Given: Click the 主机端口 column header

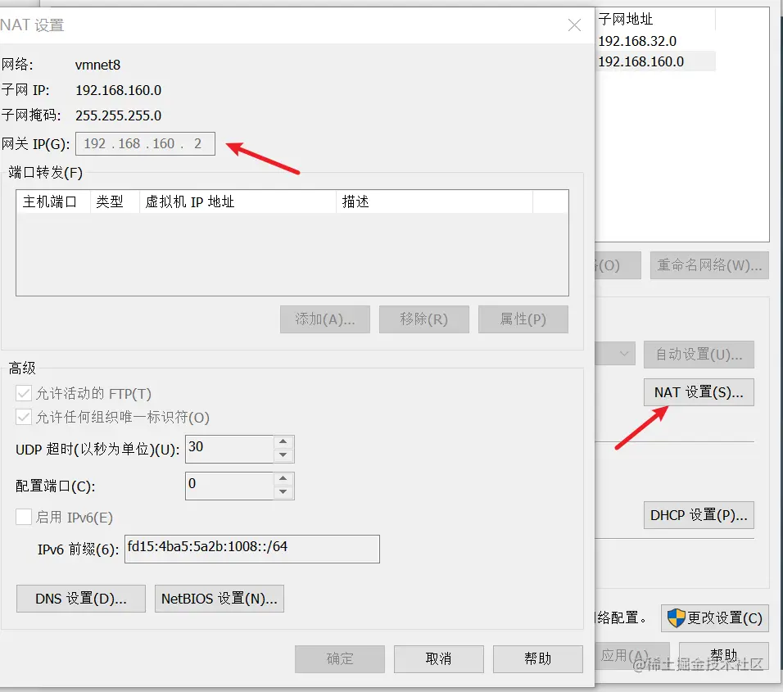Looking at the screenshot, I should click(53, 201).
